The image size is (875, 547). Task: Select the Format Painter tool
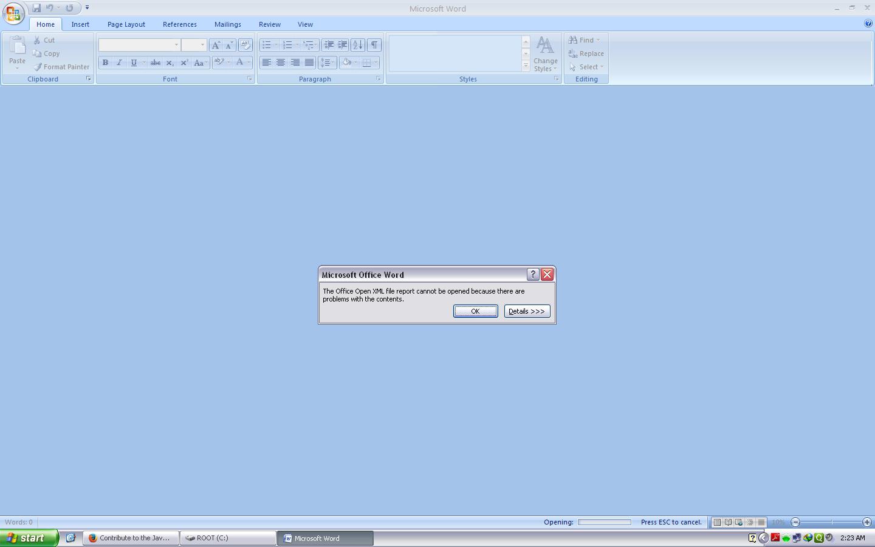point(61,67)
